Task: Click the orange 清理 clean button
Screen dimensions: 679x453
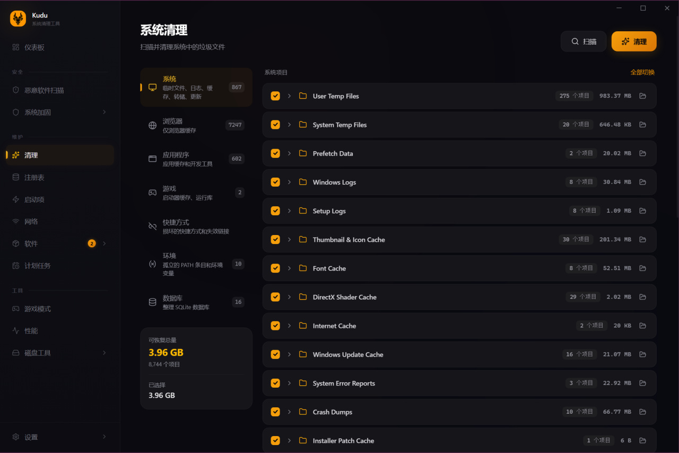Action: [634, 41]
